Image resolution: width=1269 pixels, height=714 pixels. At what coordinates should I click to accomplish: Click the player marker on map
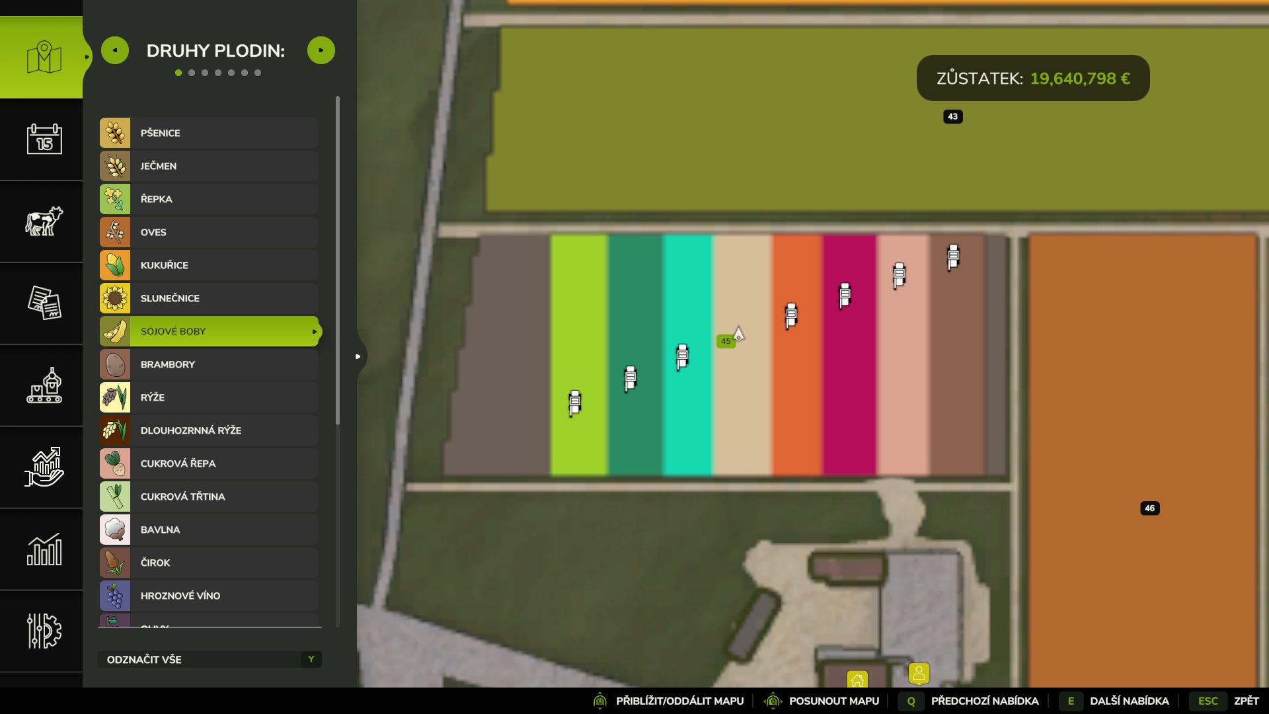pyautogui.click(x=919, y=674)
